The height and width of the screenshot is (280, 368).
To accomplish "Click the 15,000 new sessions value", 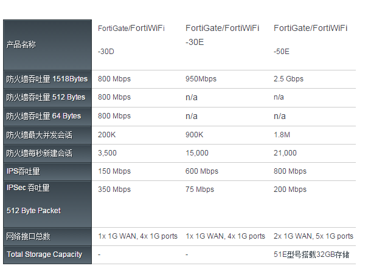I will (197, 153).
